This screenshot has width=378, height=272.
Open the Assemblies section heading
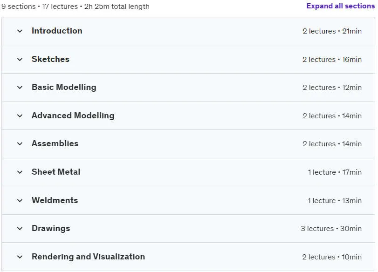pos(55,143)
